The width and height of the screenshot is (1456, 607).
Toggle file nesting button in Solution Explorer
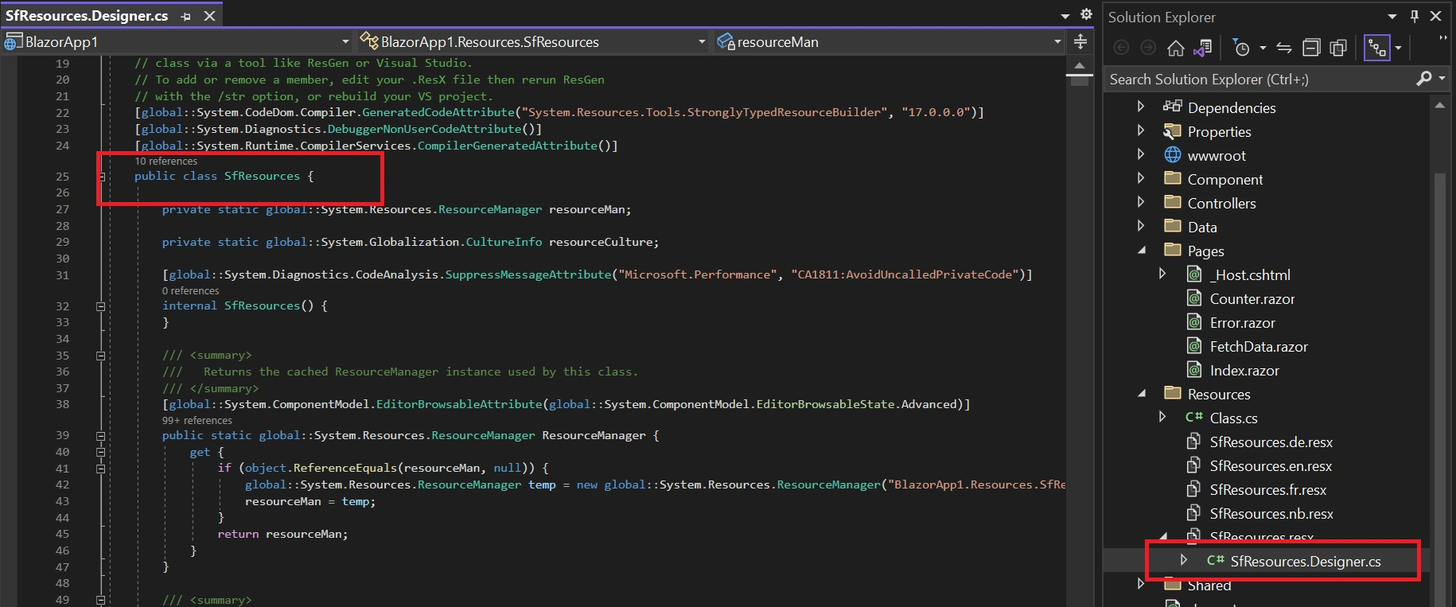point(1376,49)
